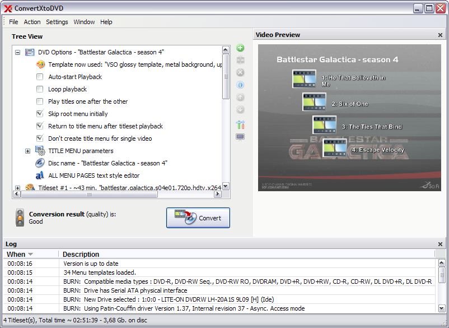
Task: Click the Titleset #1 film reel icon
Action: [30, 187]
